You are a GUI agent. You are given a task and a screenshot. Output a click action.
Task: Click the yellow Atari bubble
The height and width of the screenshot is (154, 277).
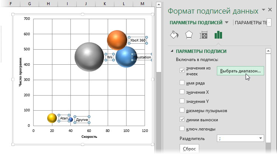(x=52, y=118)
